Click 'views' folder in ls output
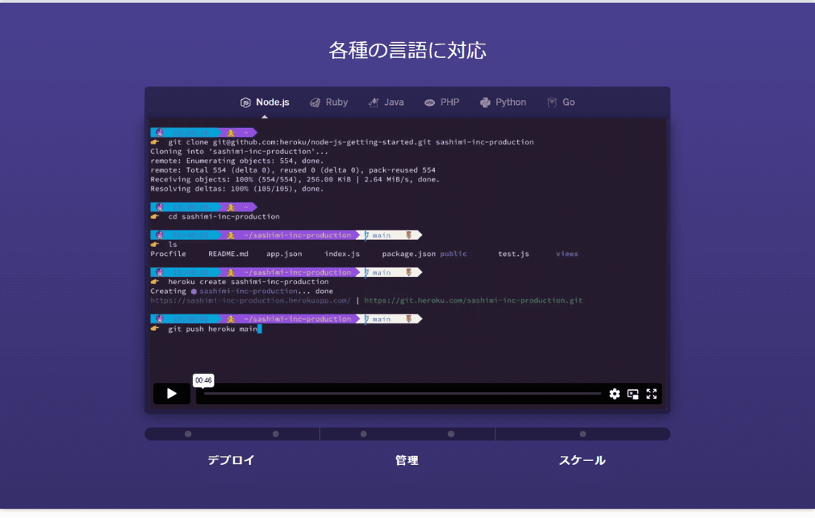The image size is (815, 518). 567,254
